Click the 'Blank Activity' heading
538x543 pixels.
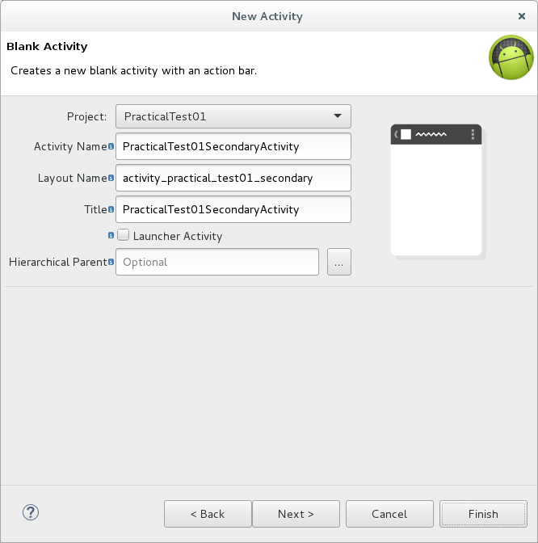(47, 46)
